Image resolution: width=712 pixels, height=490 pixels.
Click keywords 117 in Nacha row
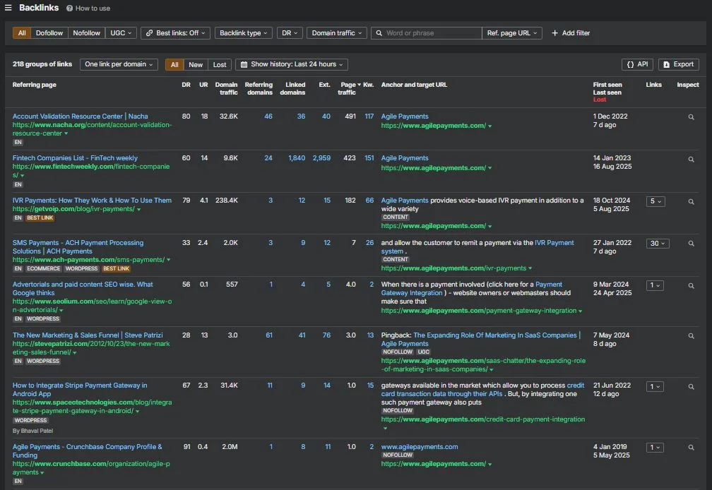tap(369, 116)
